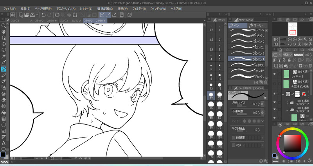
Task: Toggle visibility of レイヤー 1 layer
Action: click(275, 74)
